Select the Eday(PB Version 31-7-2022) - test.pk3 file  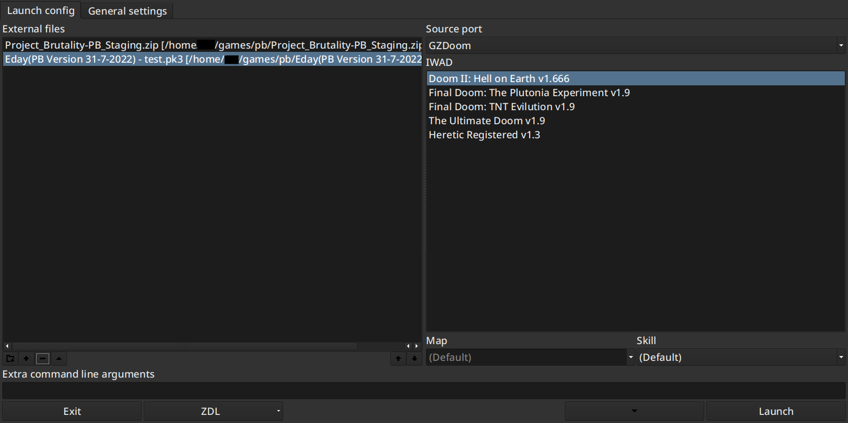tap(212, 59)
